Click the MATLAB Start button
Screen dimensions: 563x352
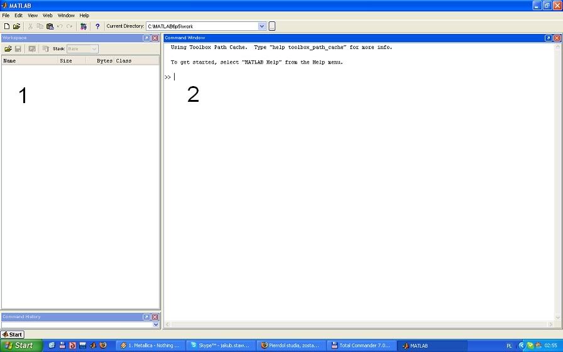pyautogui.click(x=12, y=334)
